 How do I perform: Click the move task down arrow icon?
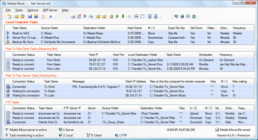pos(155,16)
